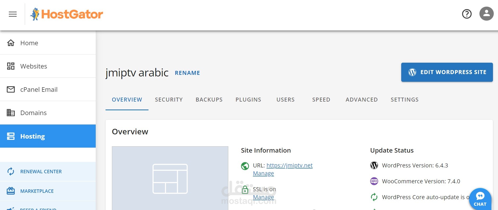Click the cPanel Email envelope icon

[11, 89]
